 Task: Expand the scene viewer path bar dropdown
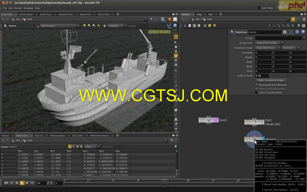[146, 19]
